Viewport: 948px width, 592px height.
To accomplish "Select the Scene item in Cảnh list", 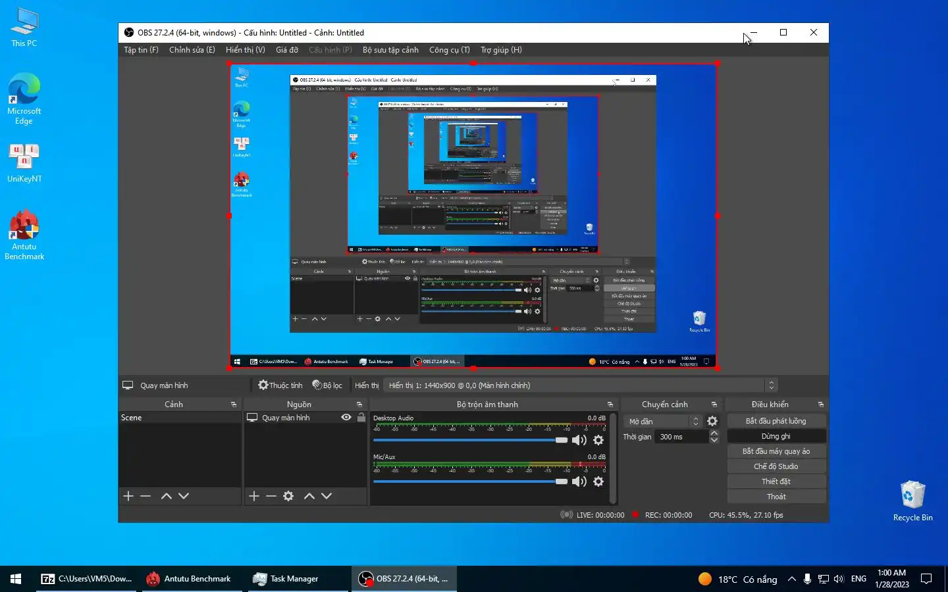I will click(x=180, y=418).
